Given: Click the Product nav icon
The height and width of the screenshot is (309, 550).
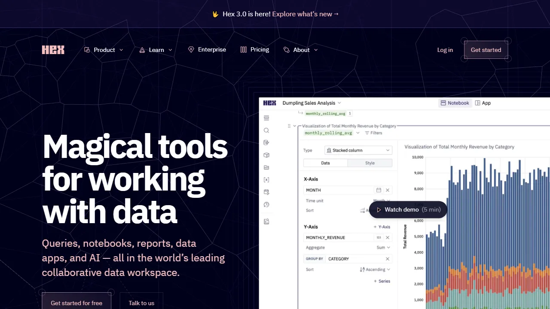Looking at the screenshot, I should (x=87, y=50).
